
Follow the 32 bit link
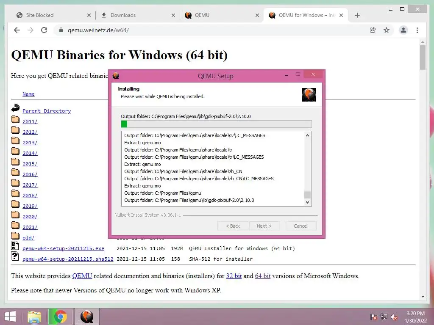click(234, 276)
